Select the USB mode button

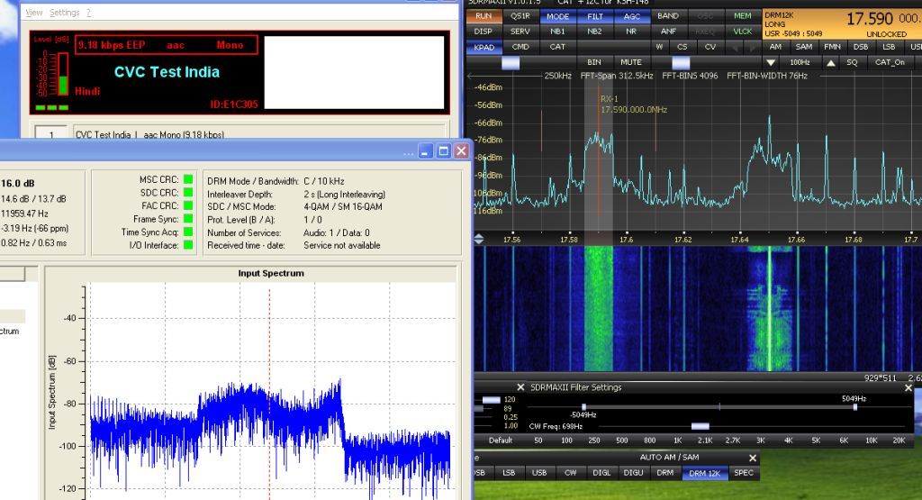point(539,473)
